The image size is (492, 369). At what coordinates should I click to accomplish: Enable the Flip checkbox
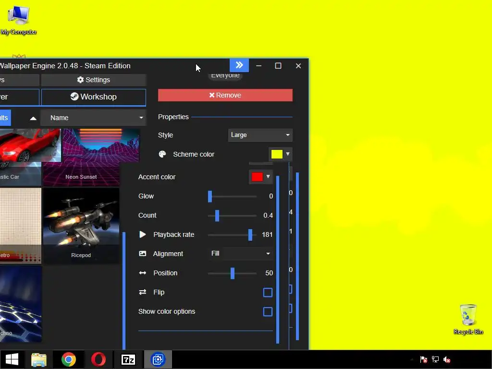(268, 293)
